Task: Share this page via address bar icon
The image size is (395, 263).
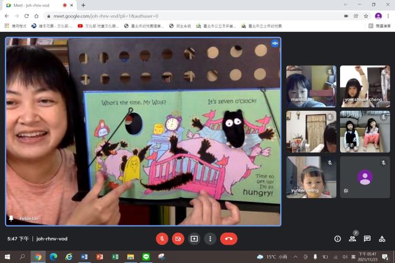Action: click(x=356, y=16)
